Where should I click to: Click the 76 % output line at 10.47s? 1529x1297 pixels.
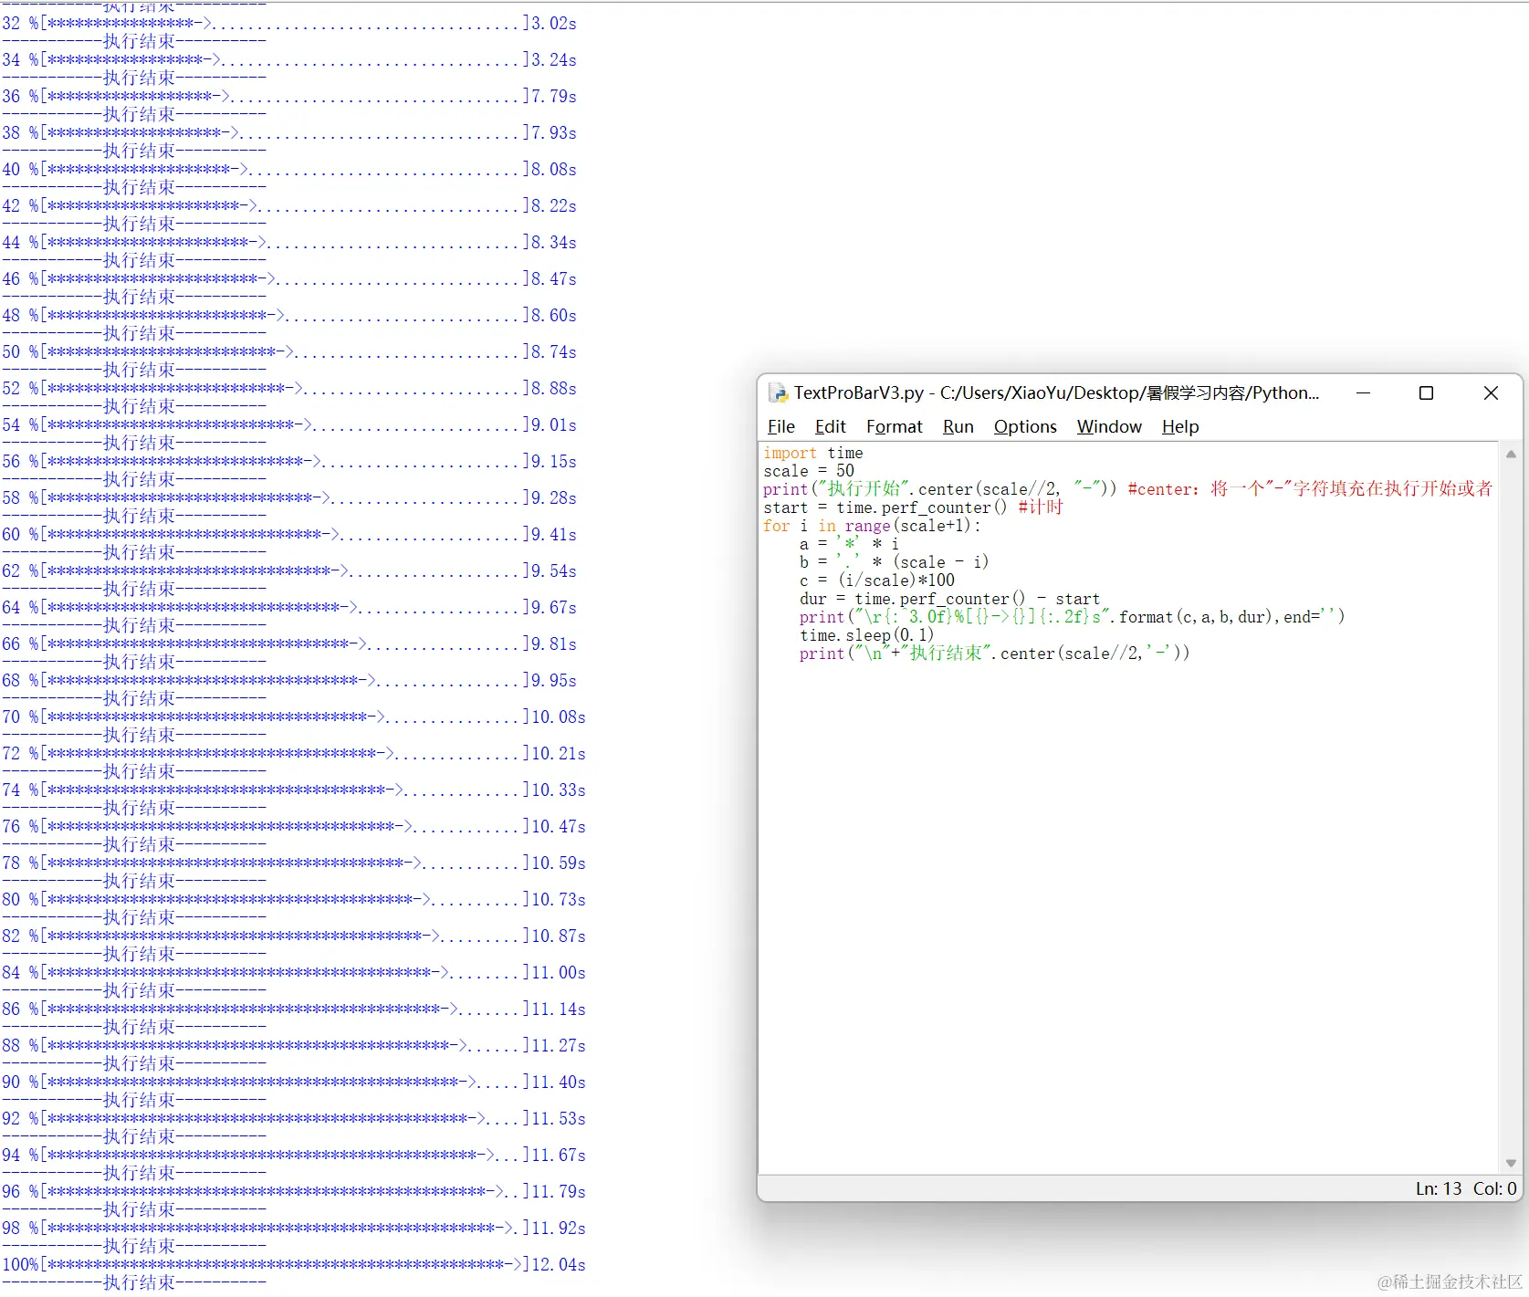tap(293, 826)
